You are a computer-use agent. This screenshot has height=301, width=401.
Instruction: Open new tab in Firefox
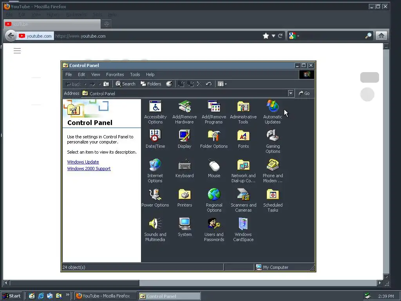107,24
